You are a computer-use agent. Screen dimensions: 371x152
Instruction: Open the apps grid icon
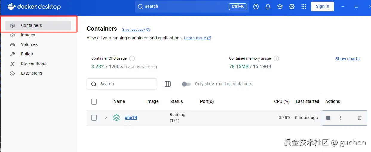click(x=304, y=7)
